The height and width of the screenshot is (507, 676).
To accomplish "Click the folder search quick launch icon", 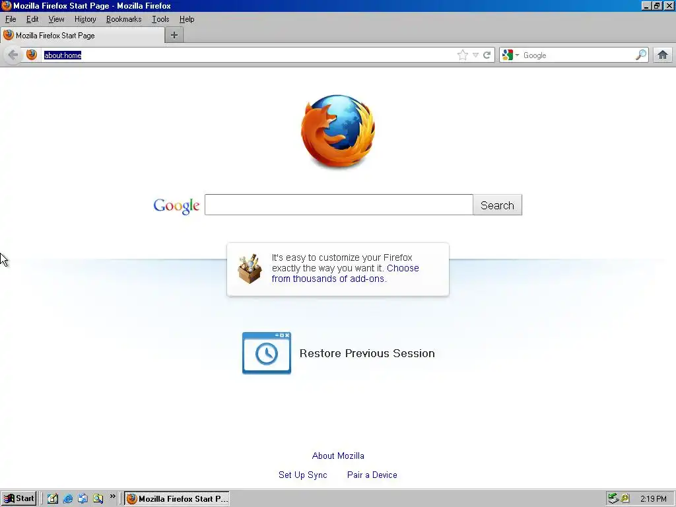I will pyautogui.click(x=98, y=498).
